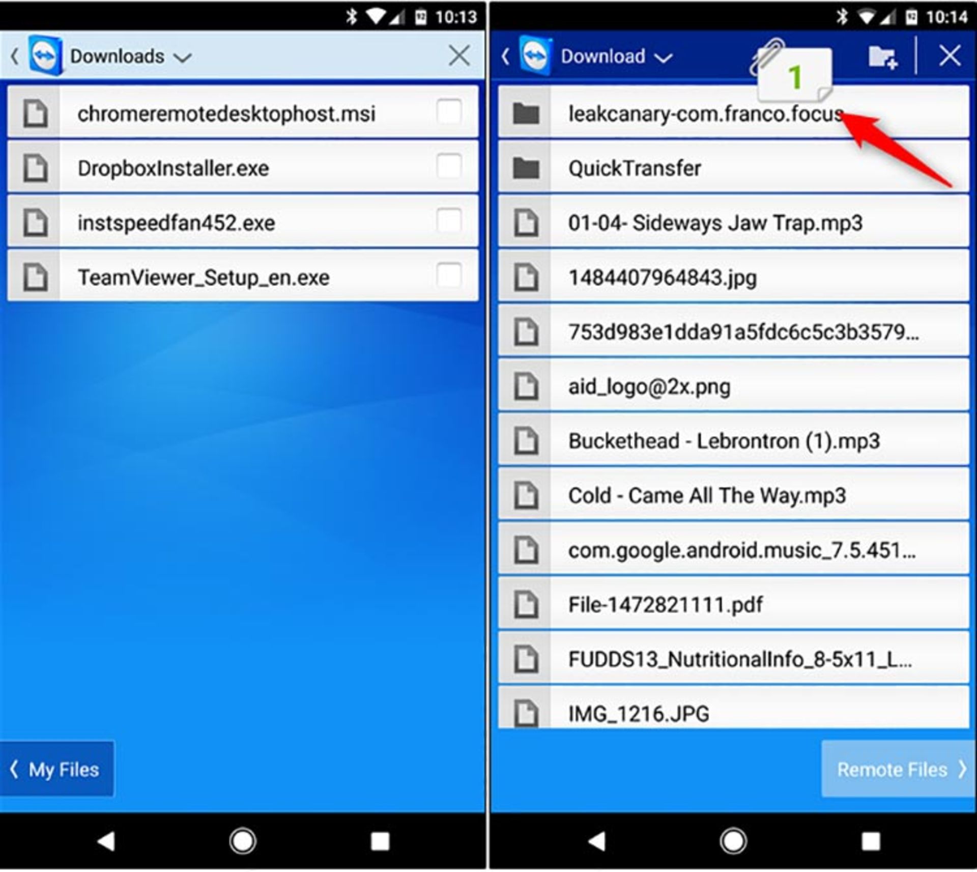Select the DropboxInstaller.exe checkbox
Viewport: 977px width, 872px height.
(449, 167)
